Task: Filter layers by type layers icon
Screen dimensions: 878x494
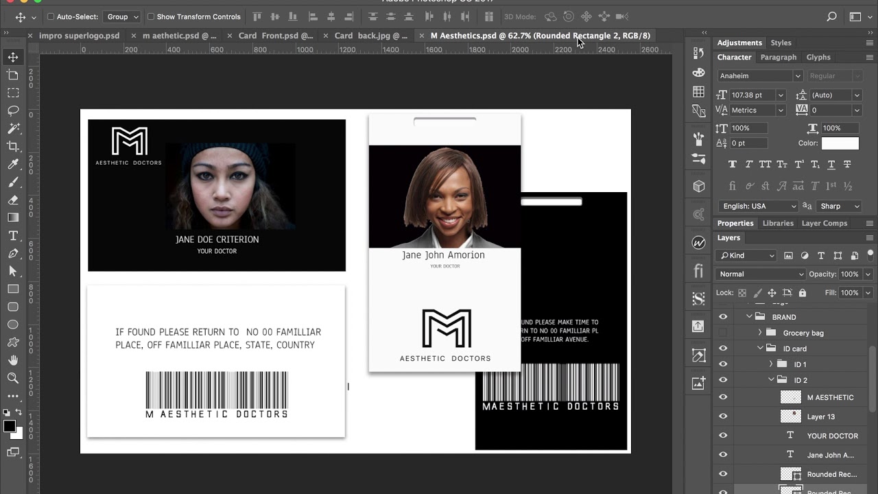Action: [x=821, y=255]
